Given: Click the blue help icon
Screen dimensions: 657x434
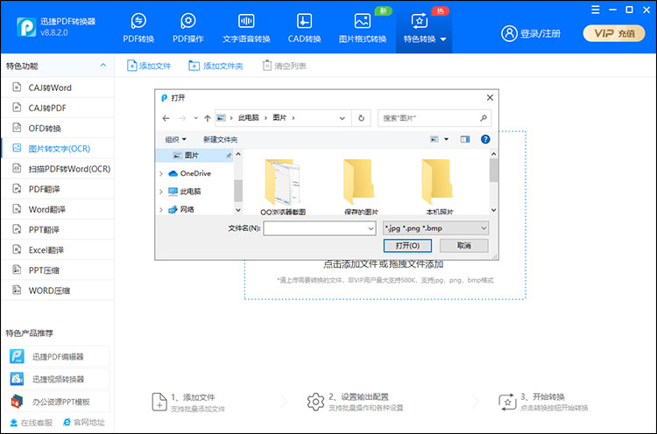Looking at the screenshot, I should 485,139.
